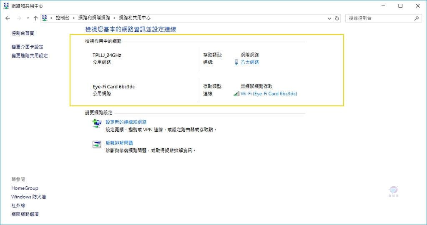Open 變更進階共用設定
The image size is (427, 225).
pos(30,55)
